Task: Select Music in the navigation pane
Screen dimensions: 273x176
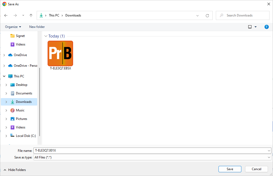Action: [20, 110]
